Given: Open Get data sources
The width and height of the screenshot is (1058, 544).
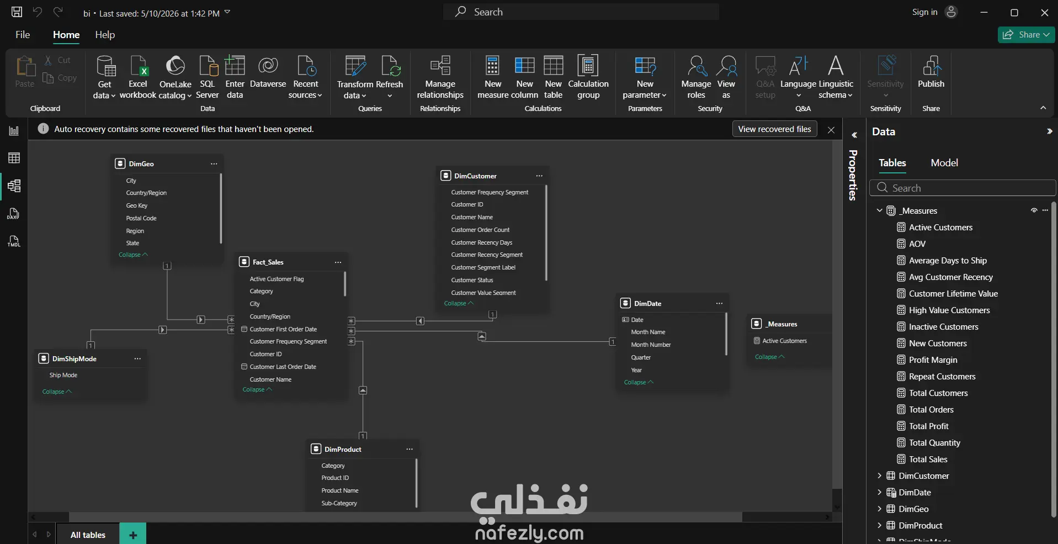Looking at the screenshot, I should pos(104,77).
